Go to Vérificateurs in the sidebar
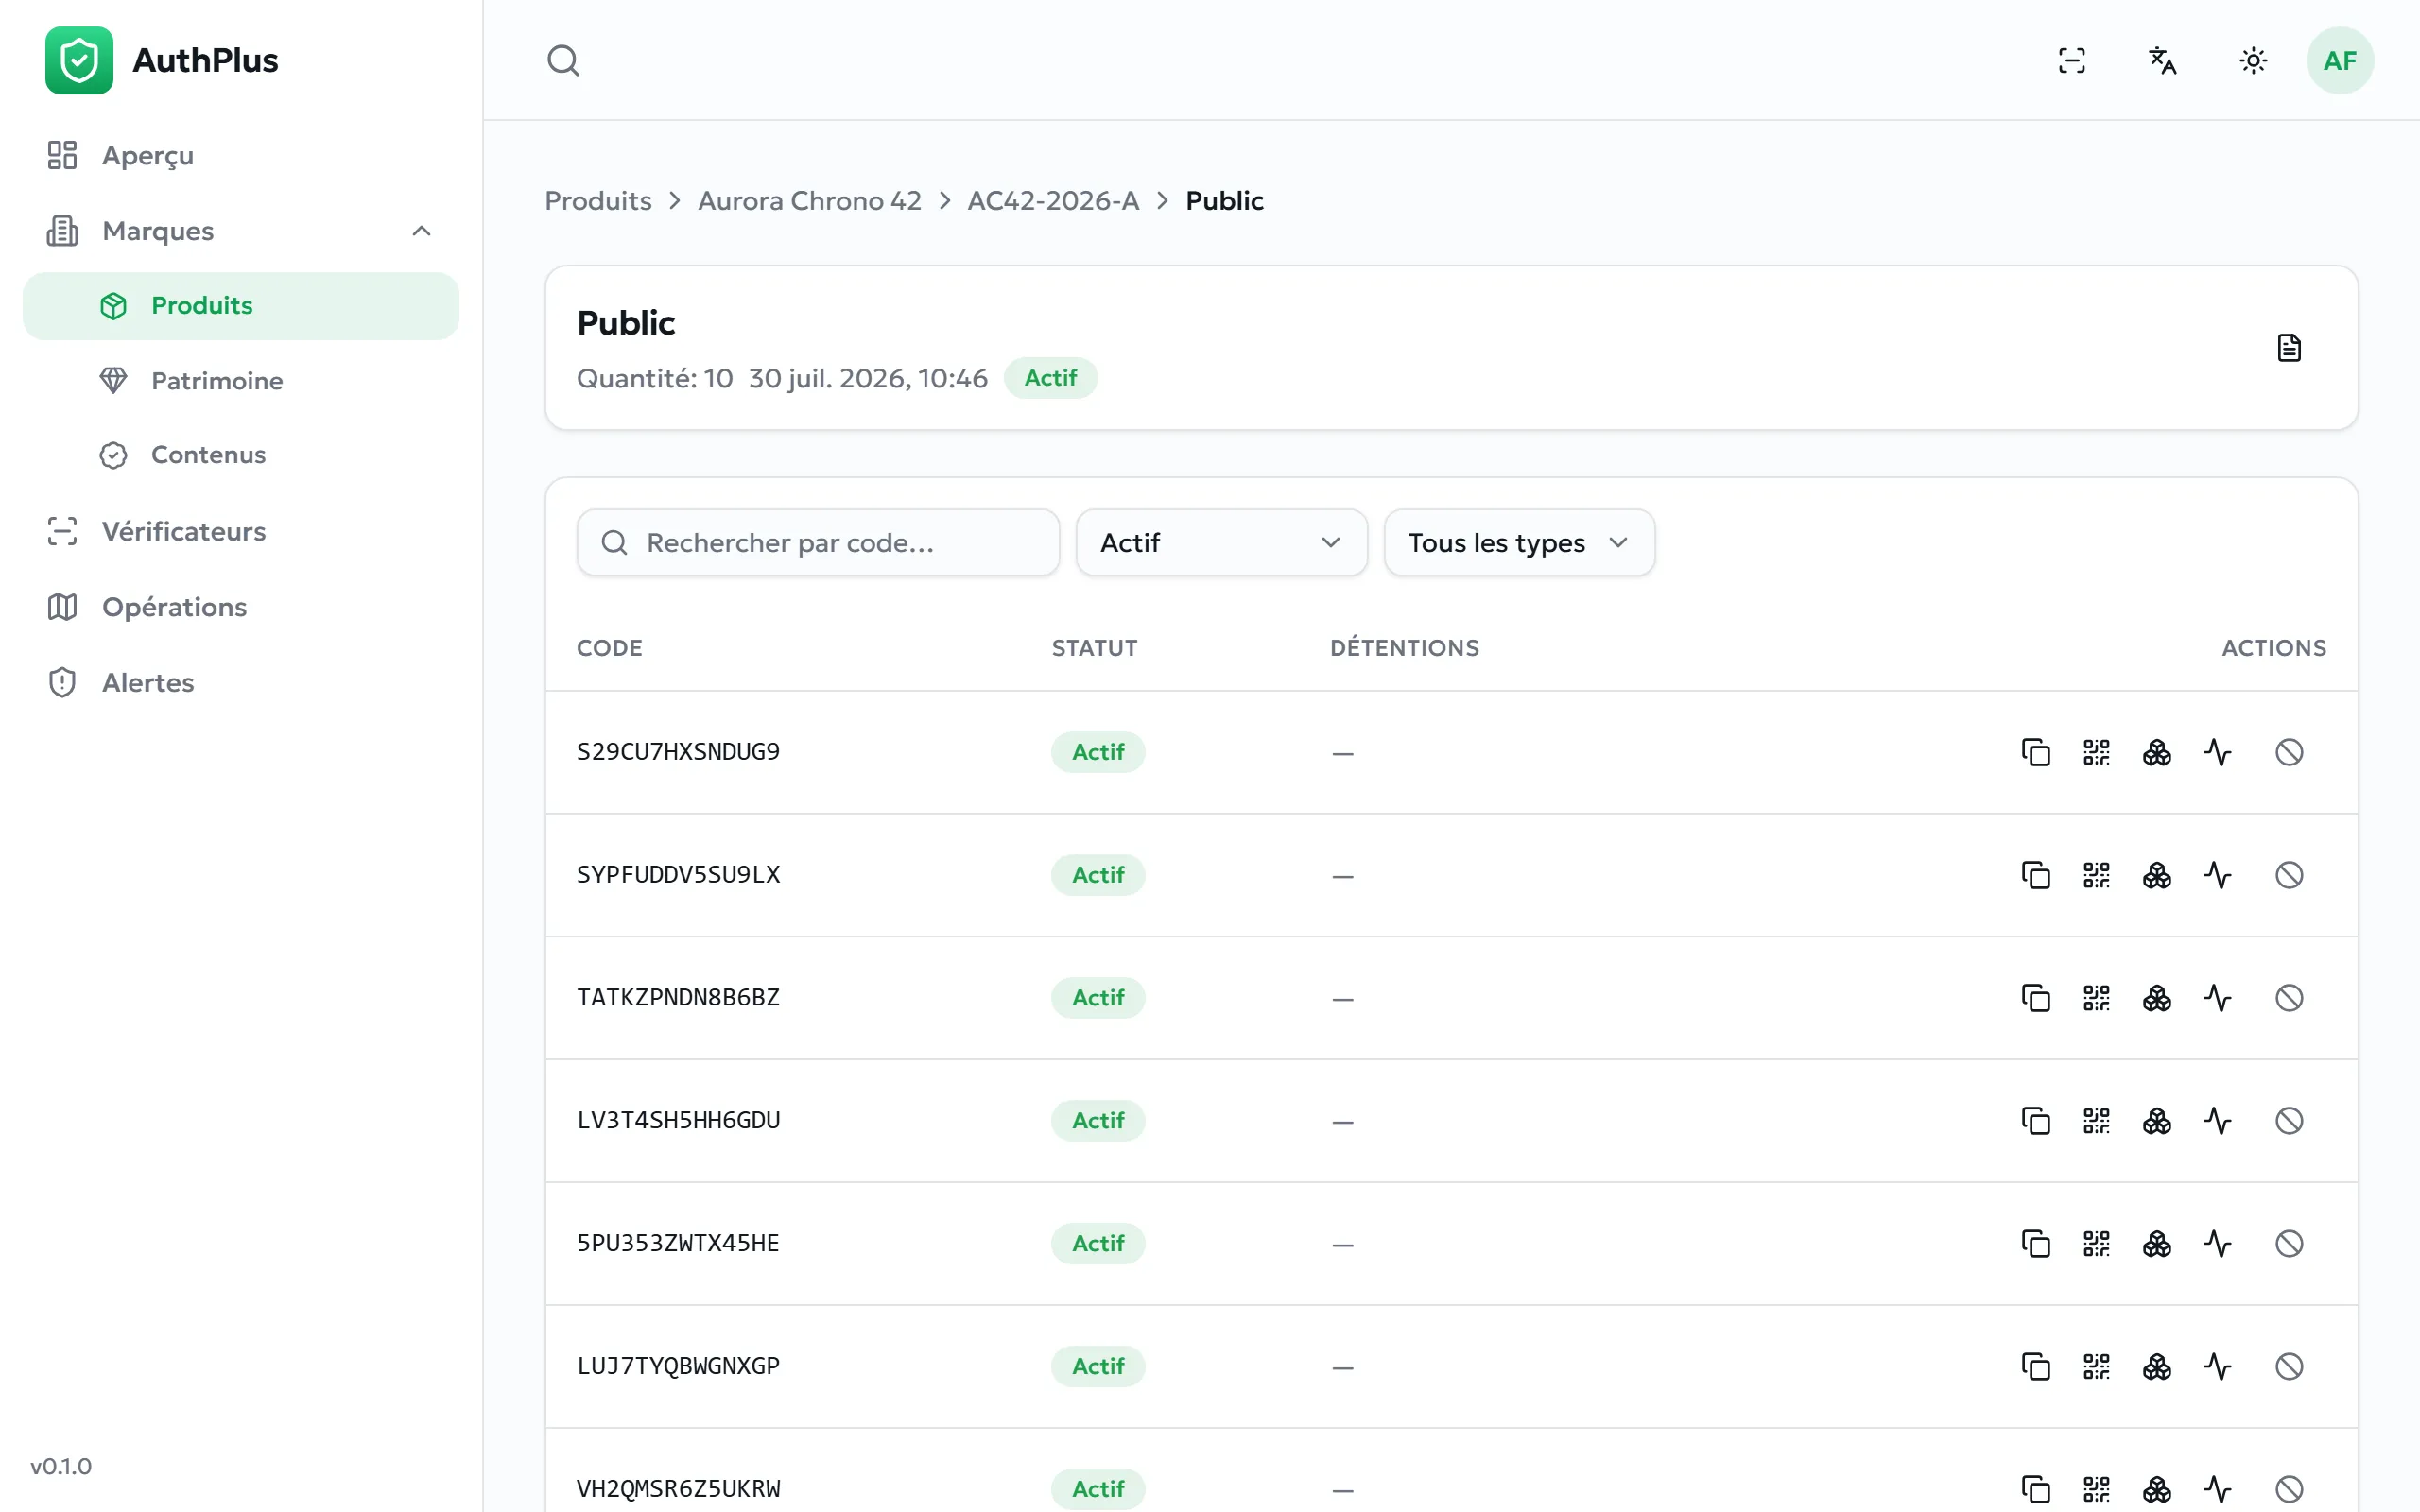The image size is (2420, 1512). (240, 531)
